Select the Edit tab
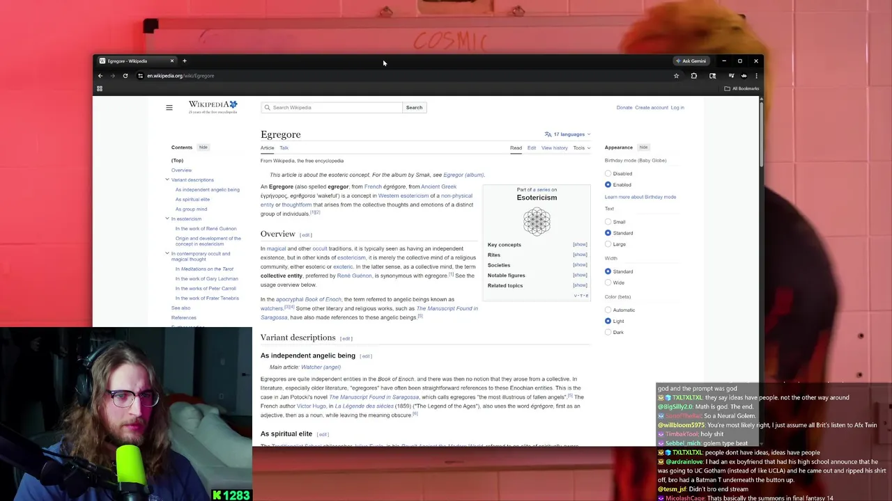892x501 pixels. [x=532, y=148]
